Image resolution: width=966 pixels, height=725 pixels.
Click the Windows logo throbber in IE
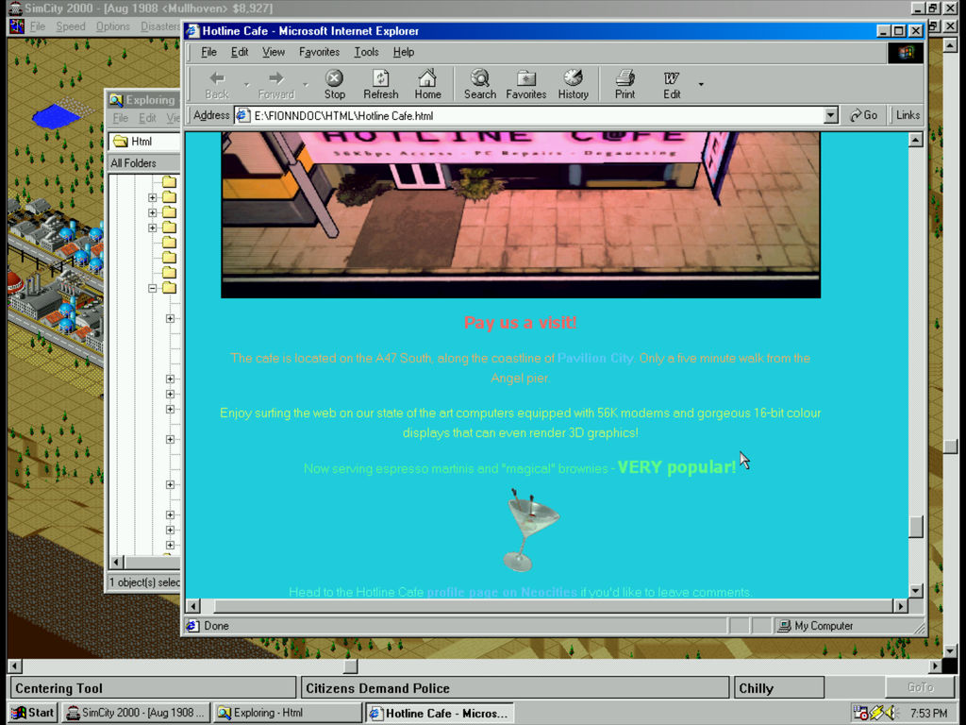coord(906,53)
